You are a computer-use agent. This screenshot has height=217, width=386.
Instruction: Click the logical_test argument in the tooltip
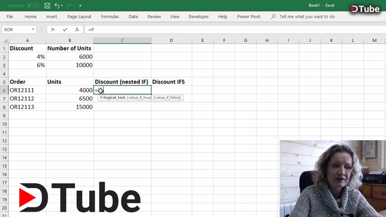115,98
